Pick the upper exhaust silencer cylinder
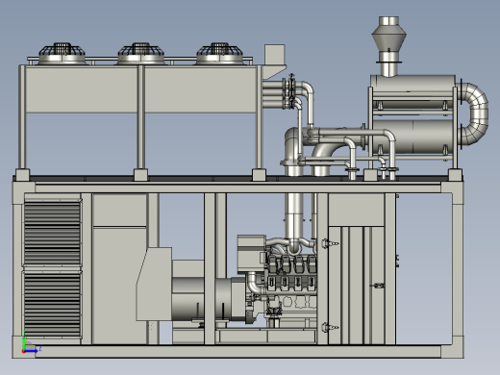 click(412, 90)
